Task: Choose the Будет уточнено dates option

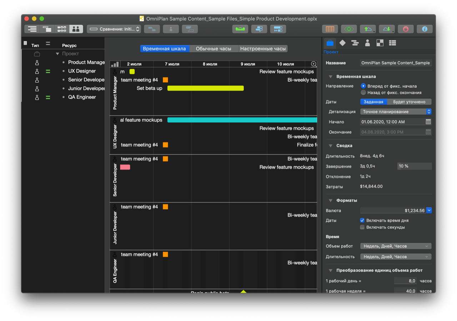Action: [409, 102]
